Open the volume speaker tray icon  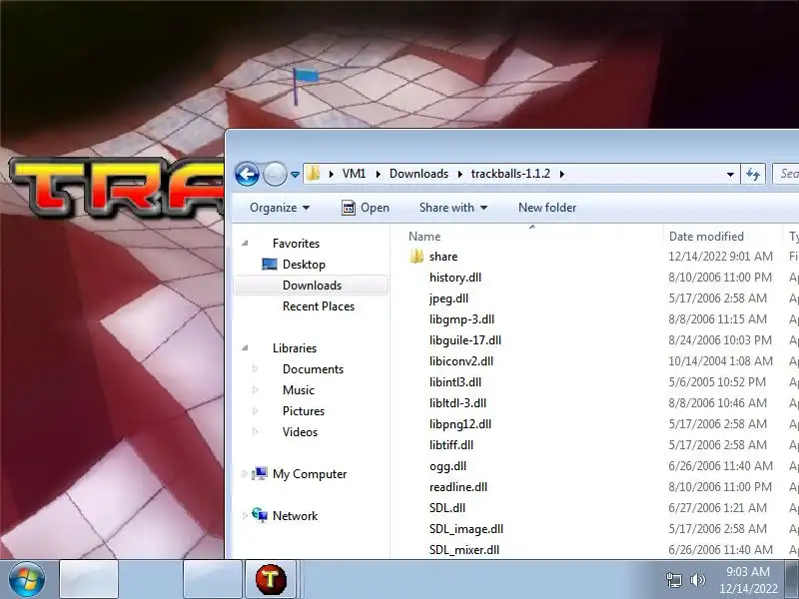[697, 580]
